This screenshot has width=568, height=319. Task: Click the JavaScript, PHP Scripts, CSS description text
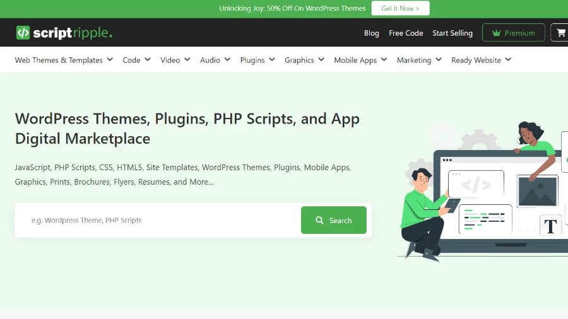(x=183, y=175)
